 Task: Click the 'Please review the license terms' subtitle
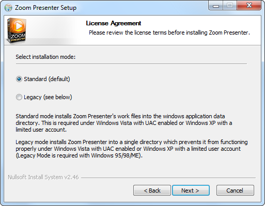pyautogui.click(x=169, y=33)
